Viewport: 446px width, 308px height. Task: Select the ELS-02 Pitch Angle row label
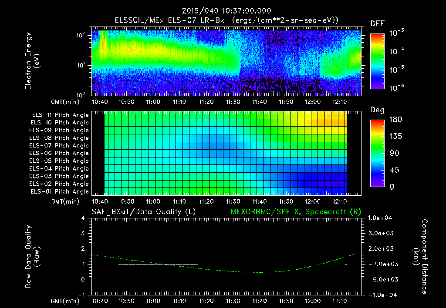click(59, 184)
